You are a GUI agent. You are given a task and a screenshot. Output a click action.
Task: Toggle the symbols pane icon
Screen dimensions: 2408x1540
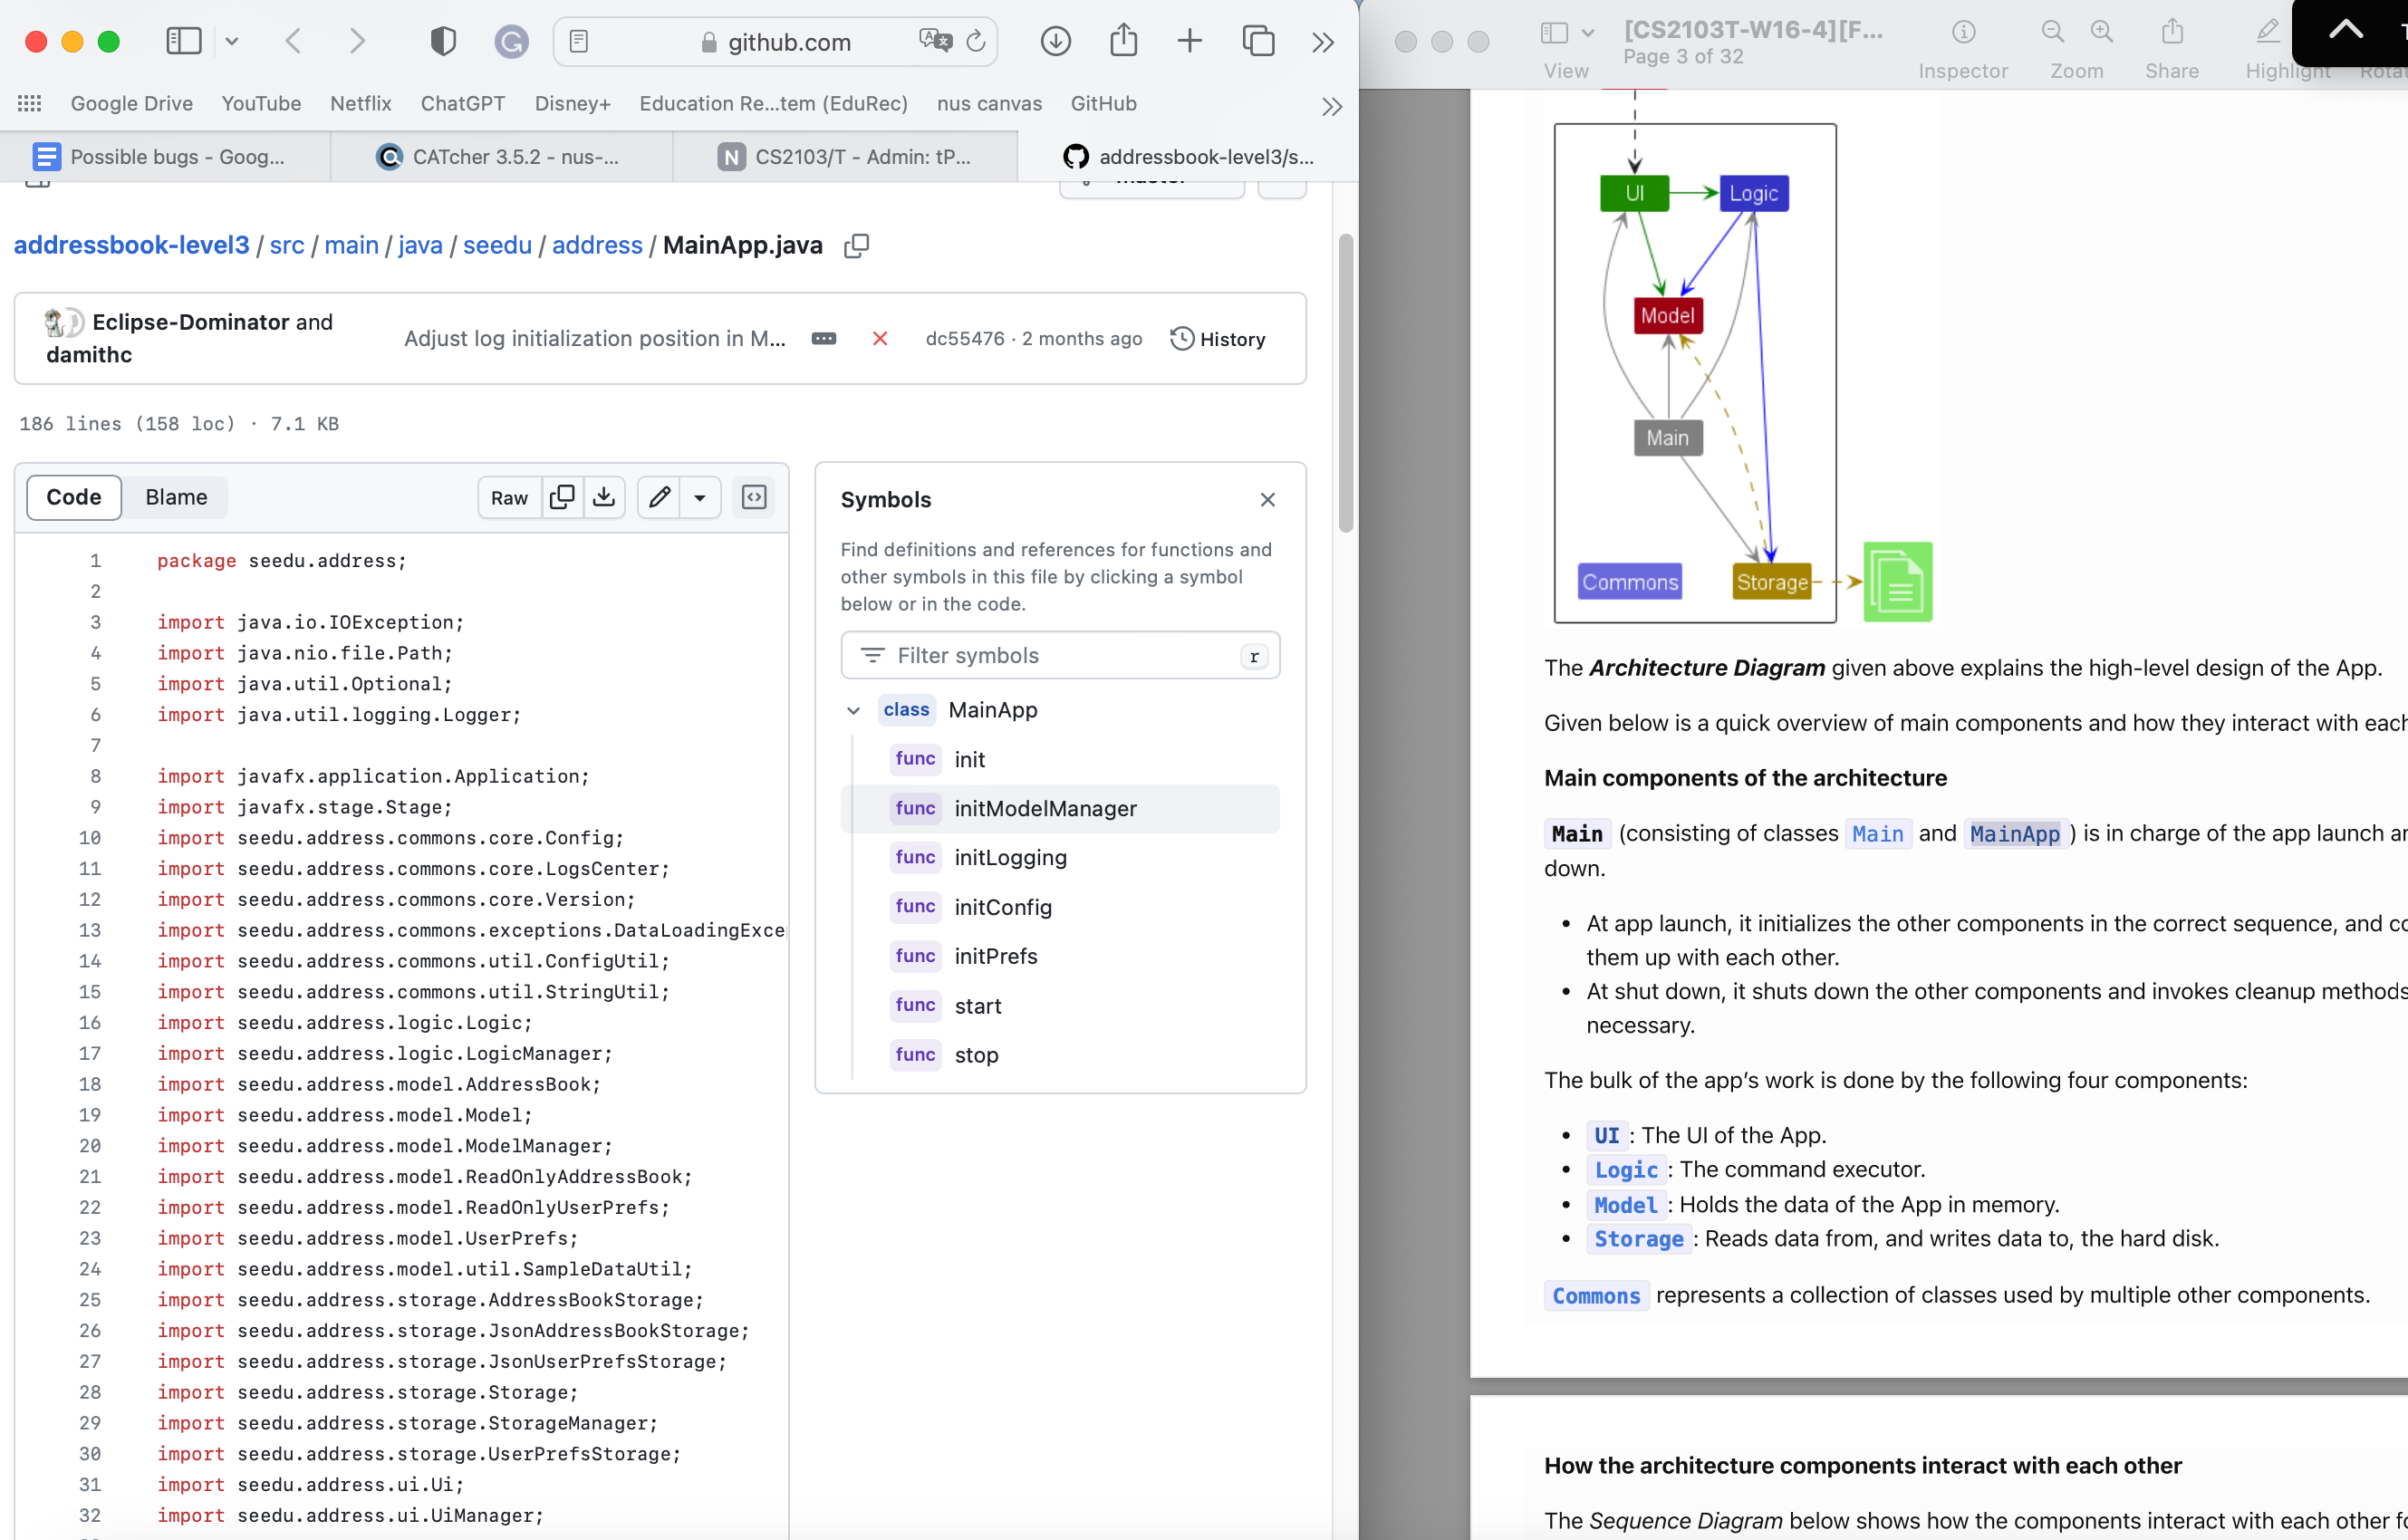754,497
